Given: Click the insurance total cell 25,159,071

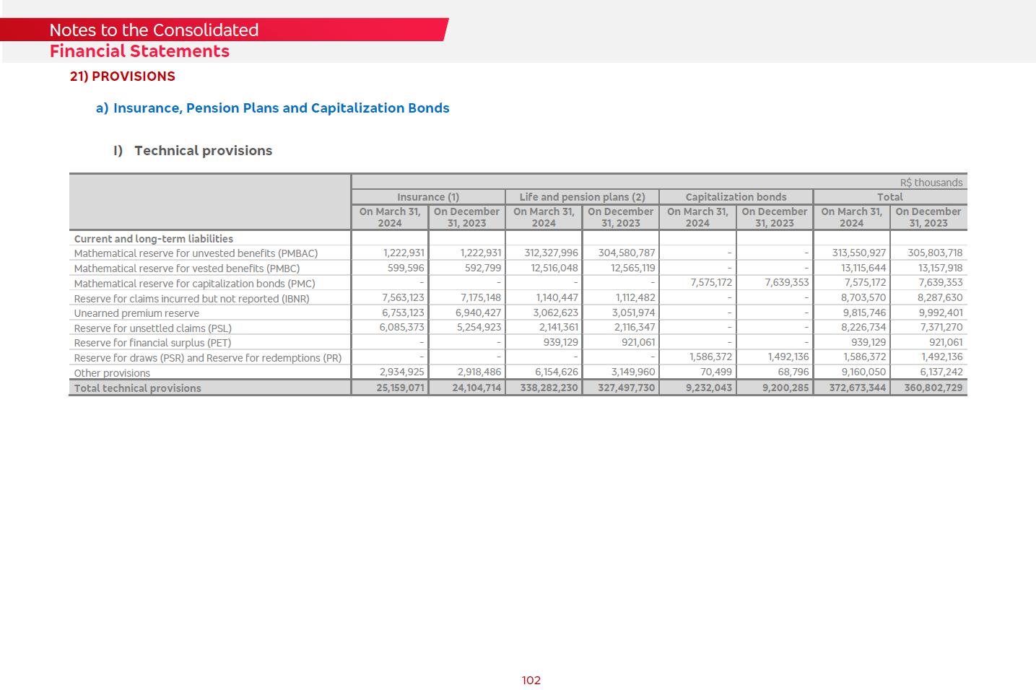Looking at the screenshot, I should coord(400,388).
